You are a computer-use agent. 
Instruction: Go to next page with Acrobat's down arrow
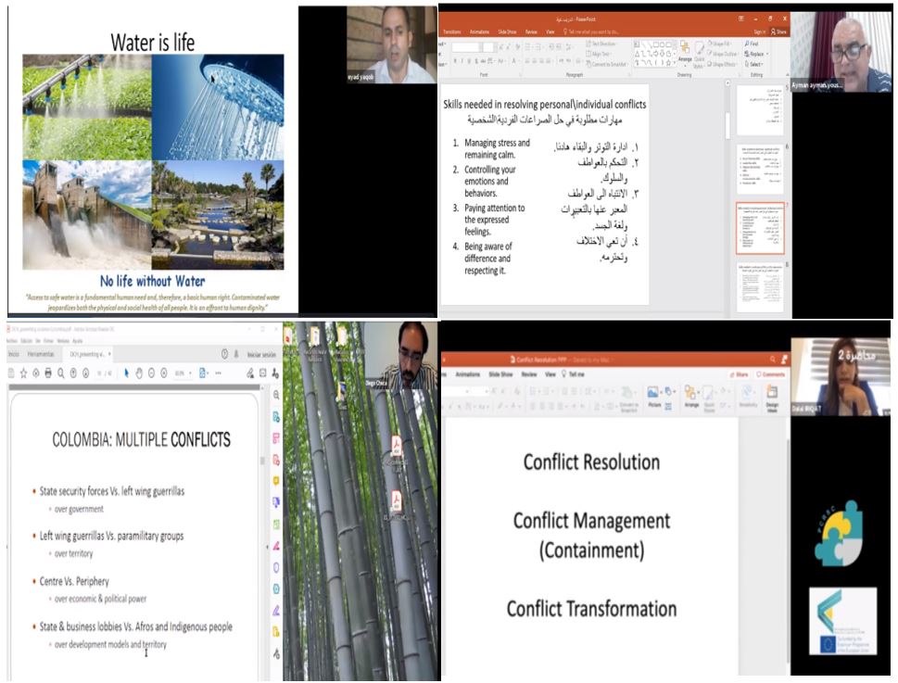(86, 373)
